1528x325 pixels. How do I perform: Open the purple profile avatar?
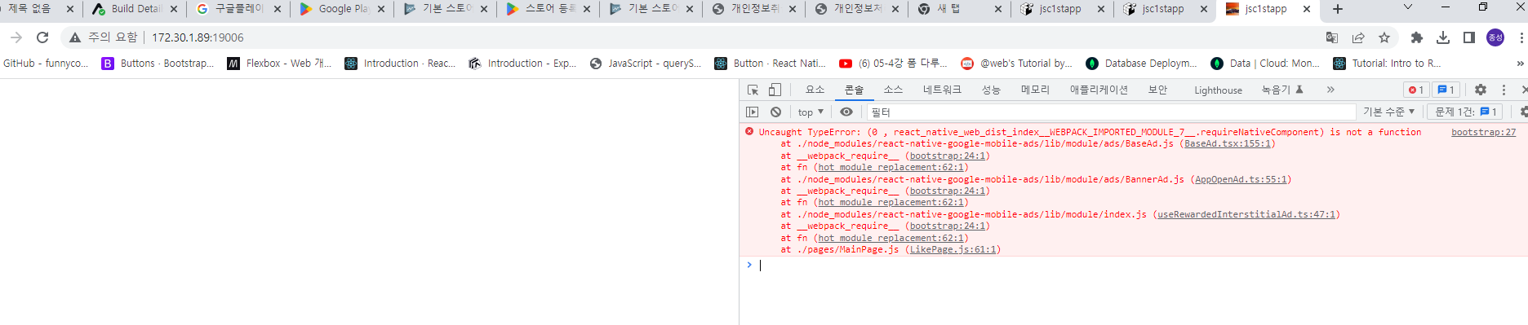click(x=1495, y=37)
